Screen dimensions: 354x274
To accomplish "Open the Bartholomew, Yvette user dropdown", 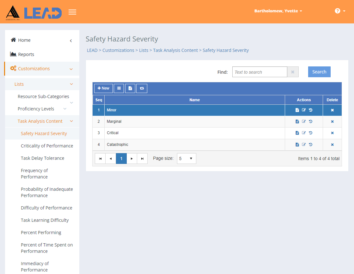I will tap(278, 11).
